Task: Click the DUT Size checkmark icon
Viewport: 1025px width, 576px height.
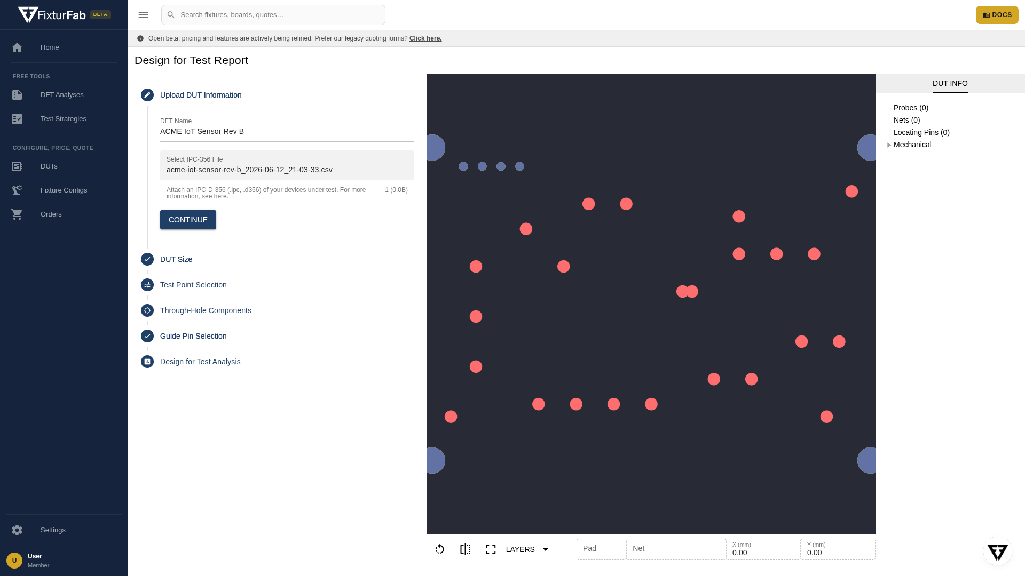Action: pos(147,259)
